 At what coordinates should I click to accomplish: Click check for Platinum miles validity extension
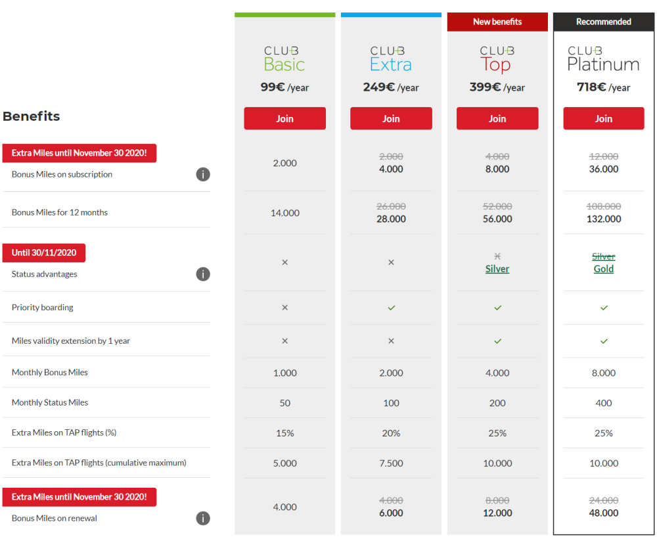(604, 341)
